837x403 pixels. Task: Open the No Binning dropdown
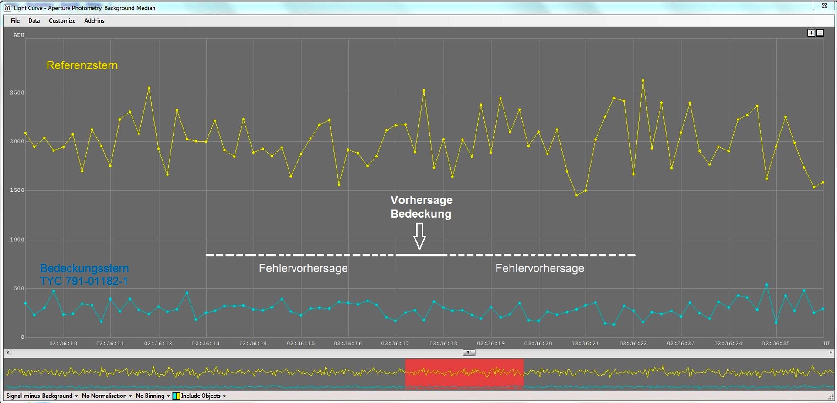click(153, 396)
